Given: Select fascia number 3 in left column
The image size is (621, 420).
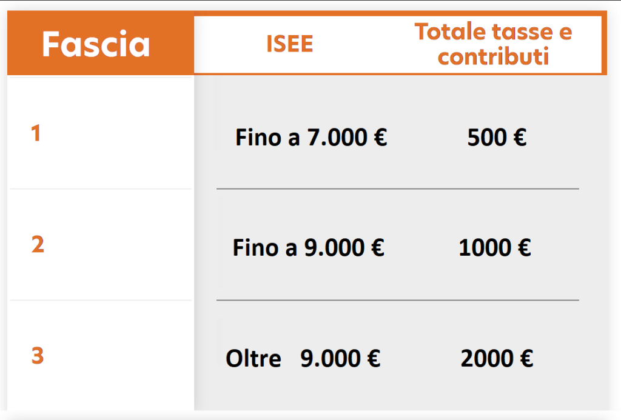Looking at the screenshot, I should pyautogui.click(x=38, y=356).
